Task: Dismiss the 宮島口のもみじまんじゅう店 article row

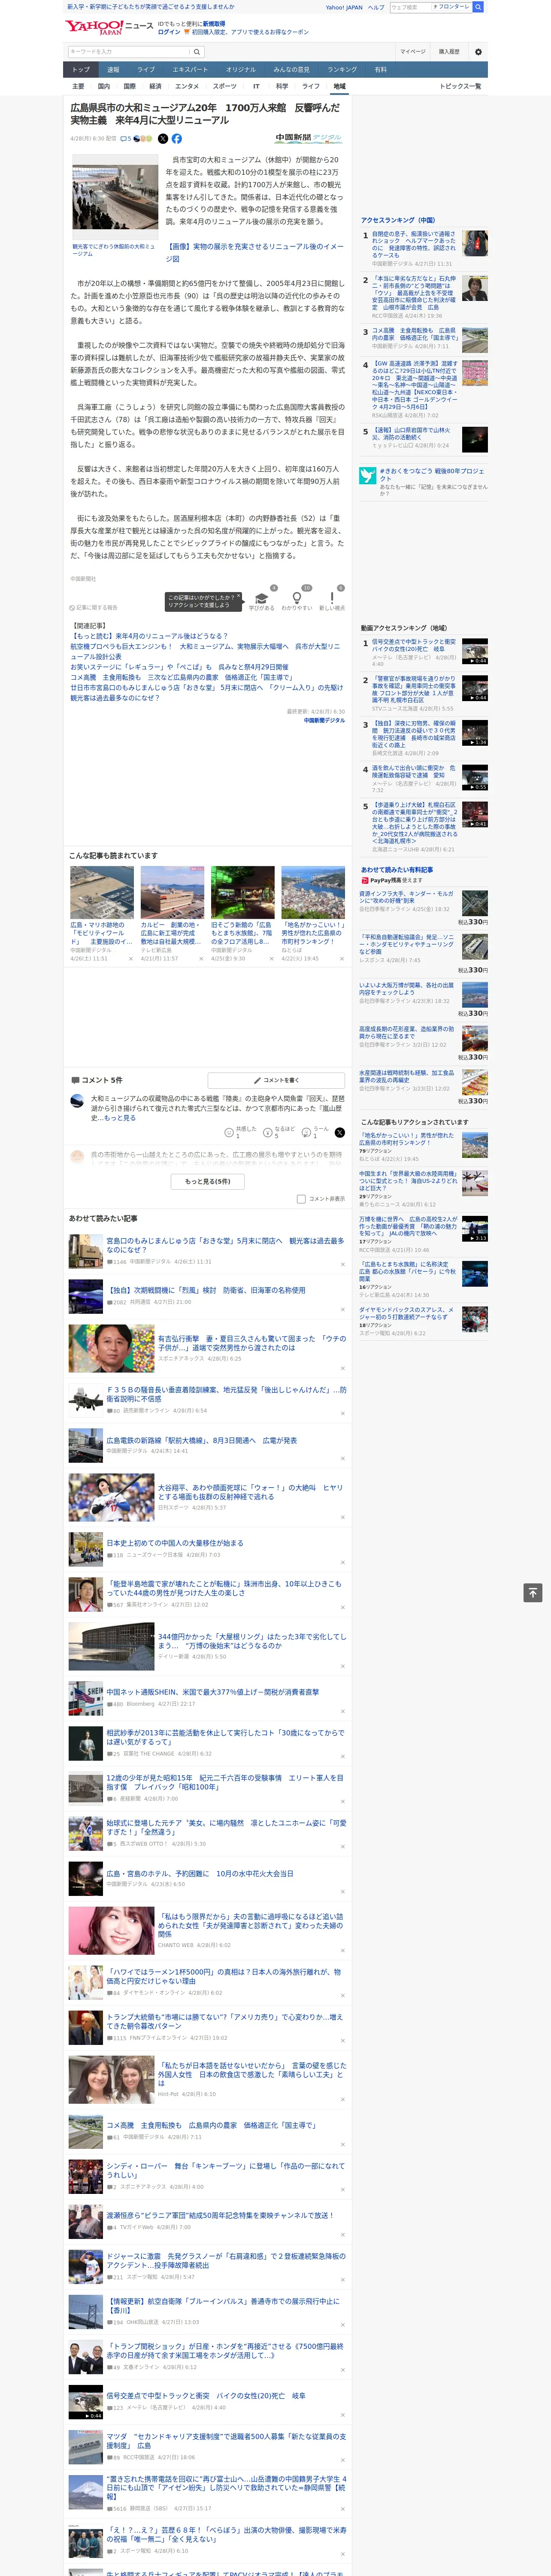Action: (x=342, y=1264)
